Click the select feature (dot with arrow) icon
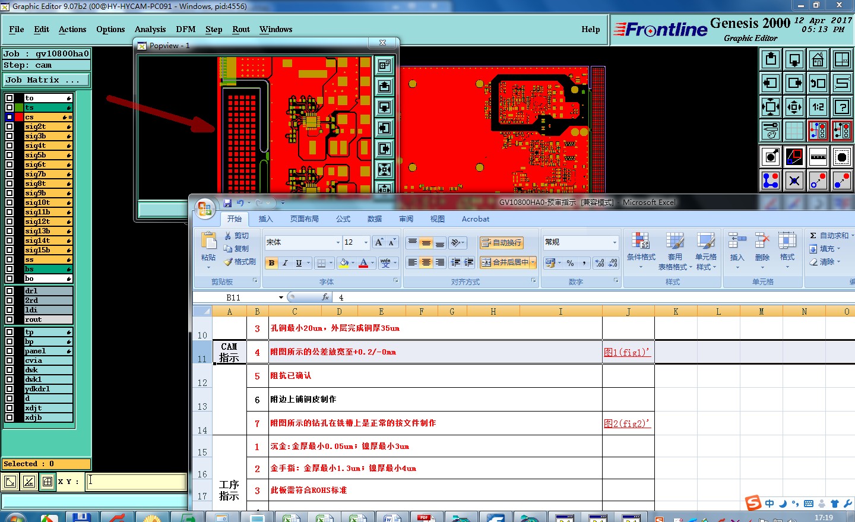This screenshot has width=855, height=522. point(771,157)
